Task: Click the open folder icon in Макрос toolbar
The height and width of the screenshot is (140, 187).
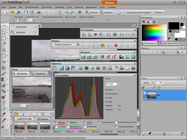Action: point(103,45)
